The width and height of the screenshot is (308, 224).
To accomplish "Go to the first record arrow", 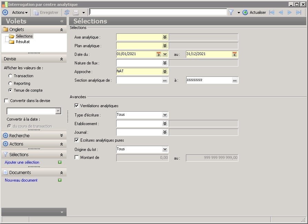I will tap(272, 12).
